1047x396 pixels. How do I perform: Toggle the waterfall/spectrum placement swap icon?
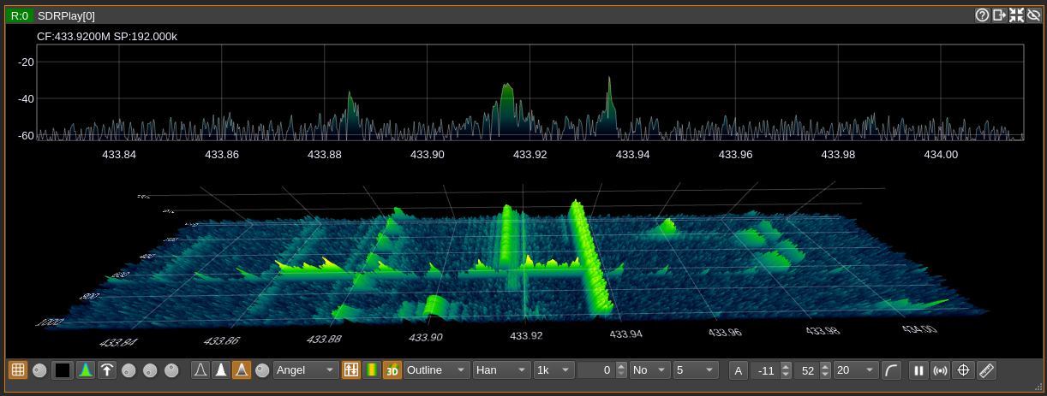point(350,370)
